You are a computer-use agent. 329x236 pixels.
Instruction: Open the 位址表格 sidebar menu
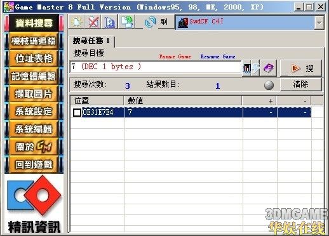pyautogui.click(x=34, y=58)
